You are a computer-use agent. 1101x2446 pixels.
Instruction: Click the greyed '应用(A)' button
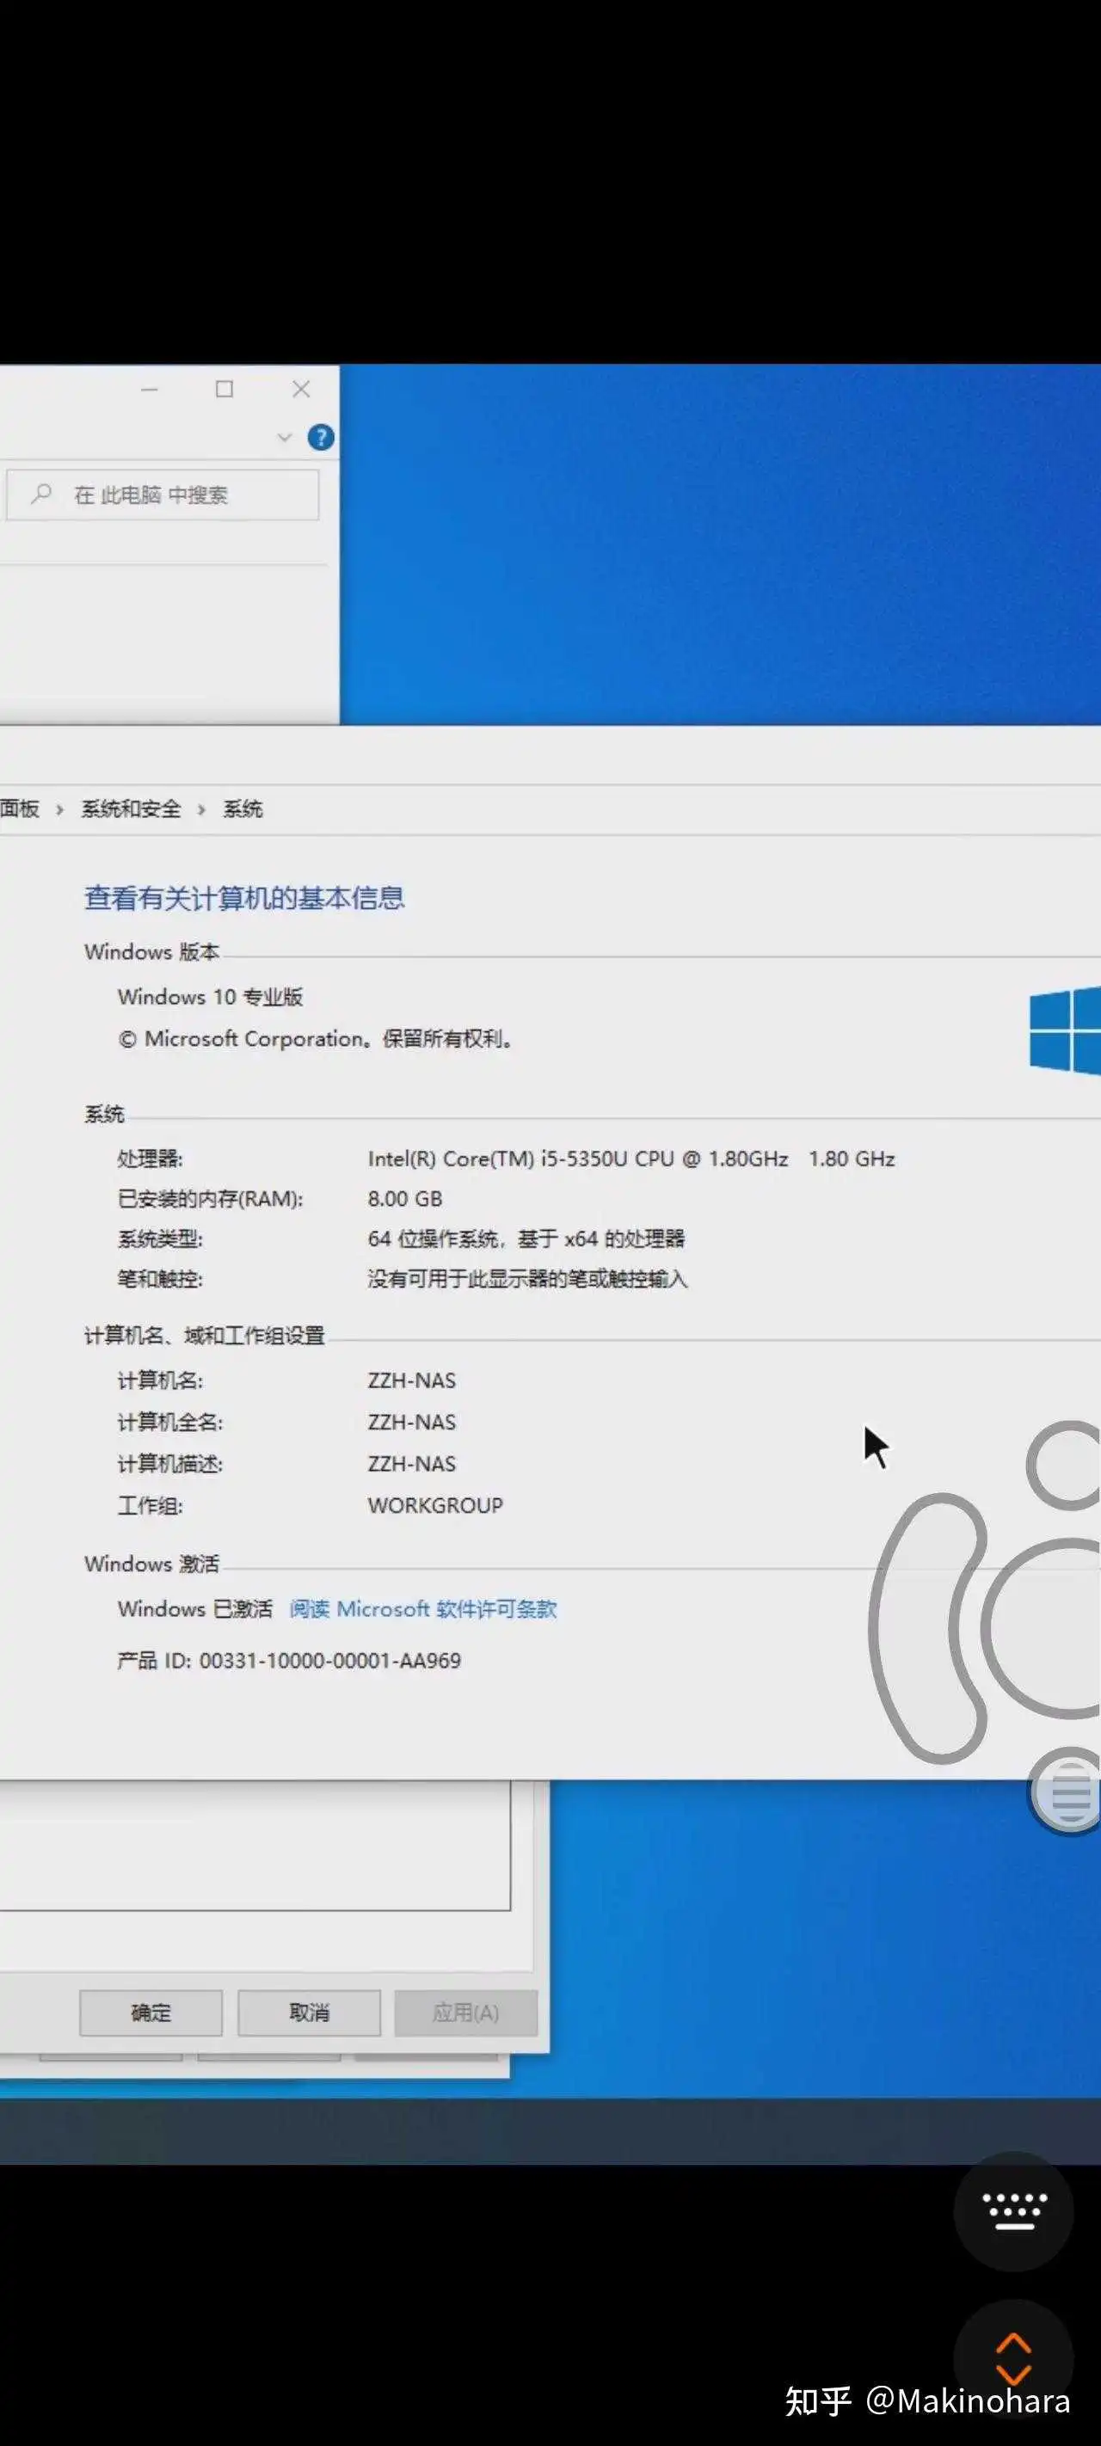[465, 2012]
